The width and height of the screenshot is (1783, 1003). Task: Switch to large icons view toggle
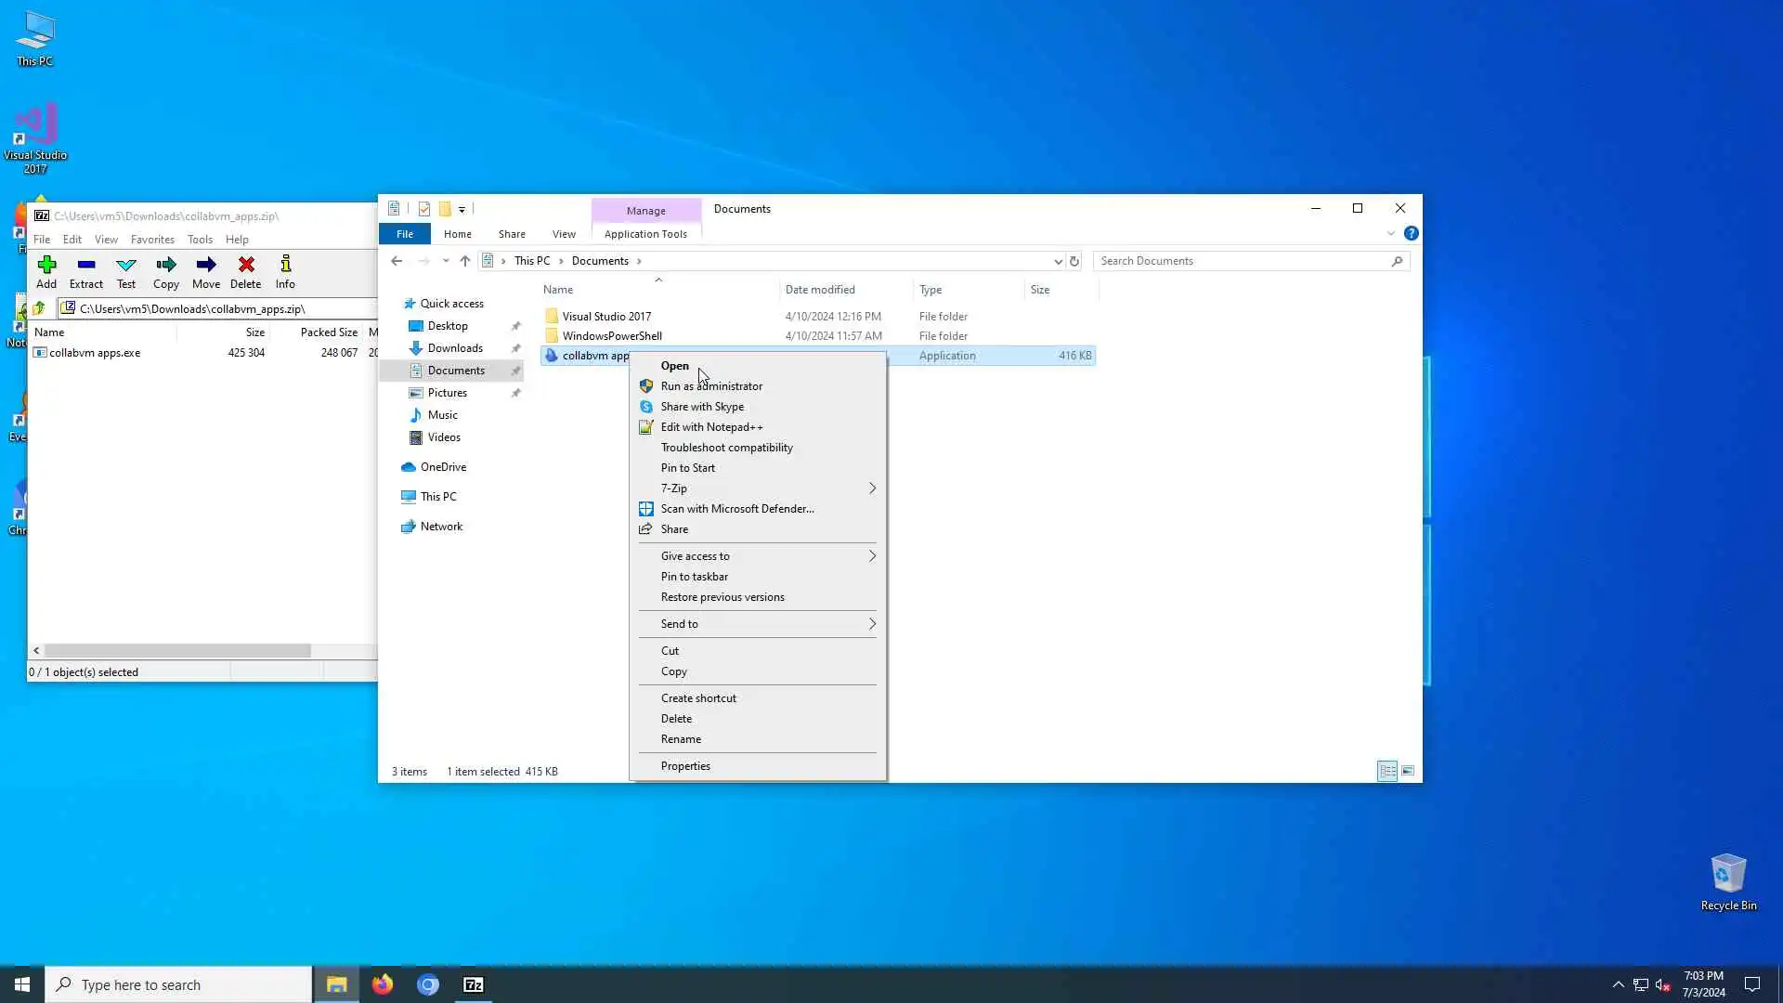pyautogui.click(x=1408, y=771)
